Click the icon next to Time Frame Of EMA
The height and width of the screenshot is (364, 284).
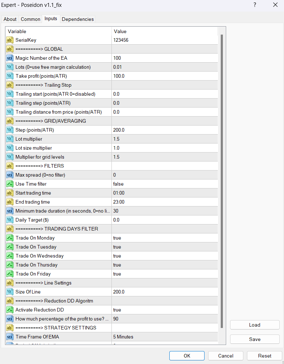[x=10, y=337]
